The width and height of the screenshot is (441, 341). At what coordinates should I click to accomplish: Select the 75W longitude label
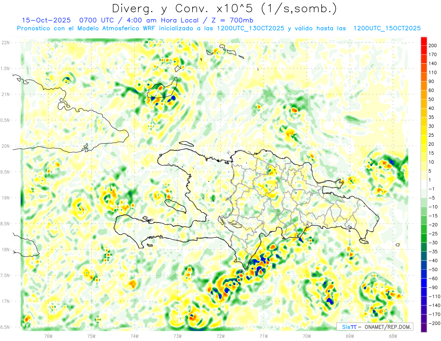92,335
